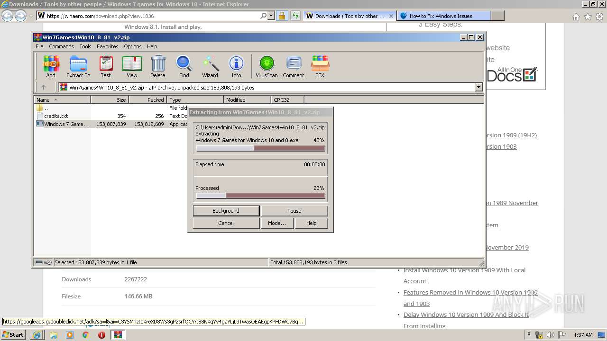This screenshot has height=341, width=607.
Task: Click the IE refresh icon
Action: tap(295, 16)
